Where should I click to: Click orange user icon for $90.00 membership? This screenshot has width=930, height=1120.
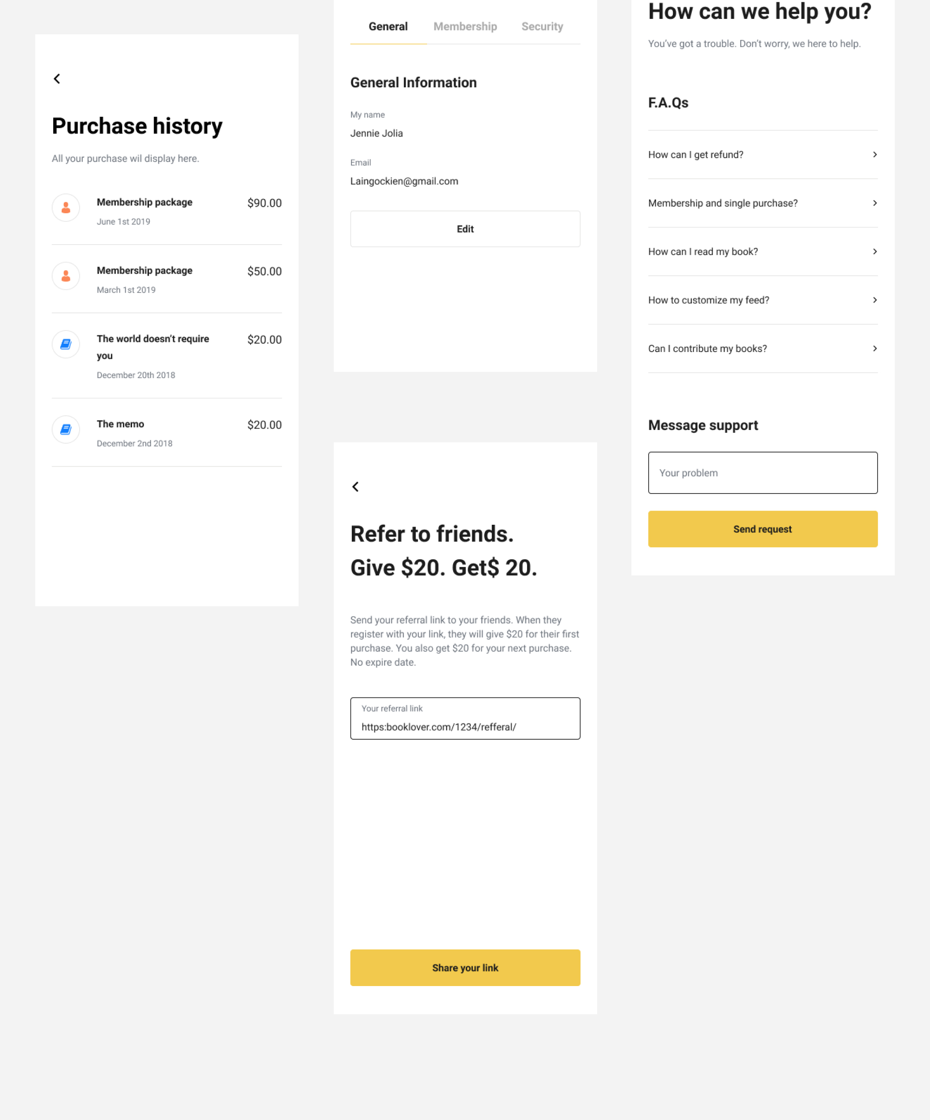66,208
